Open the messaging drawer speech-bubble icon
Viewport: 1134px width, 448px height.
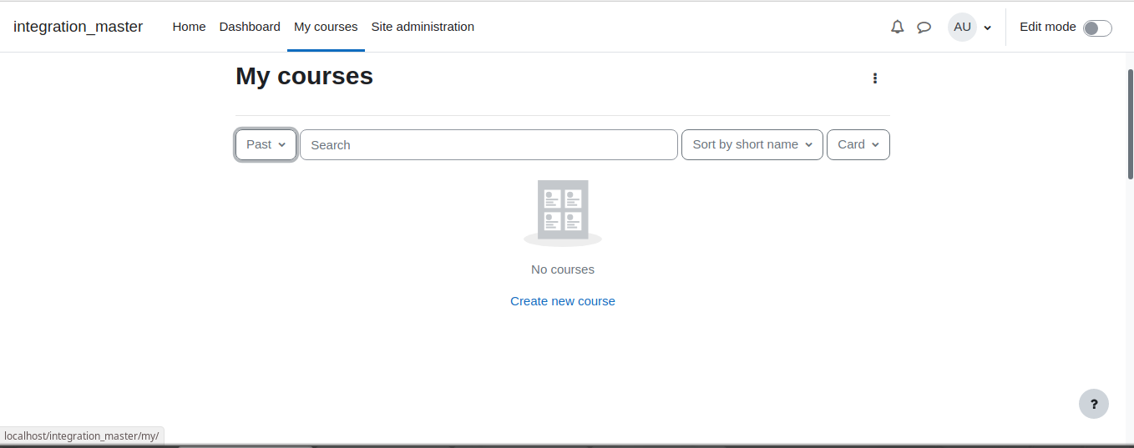[924, 27]
